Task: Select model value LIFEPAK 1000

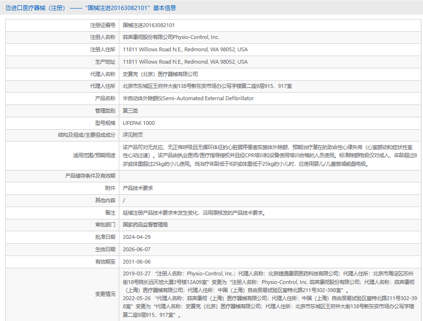Action: click(139, 123)
